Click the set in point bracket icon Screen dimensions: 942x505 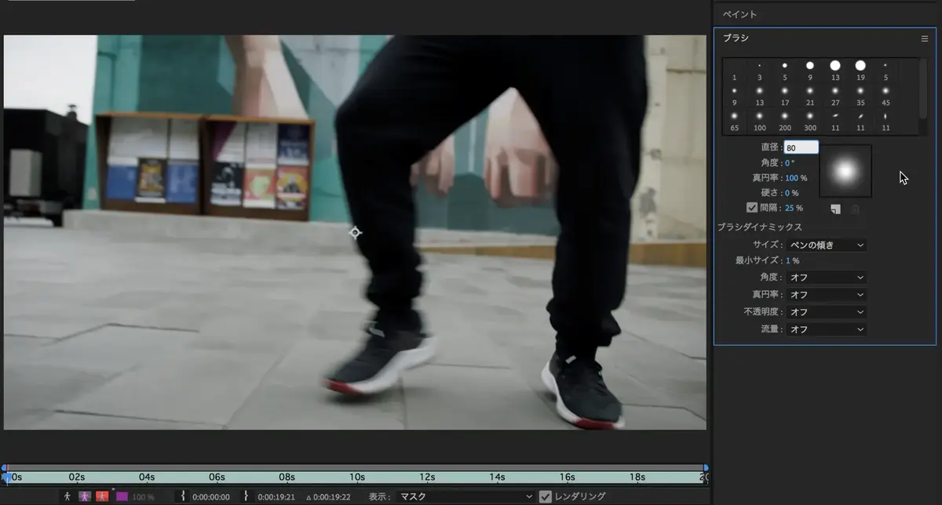pos(183,496)
